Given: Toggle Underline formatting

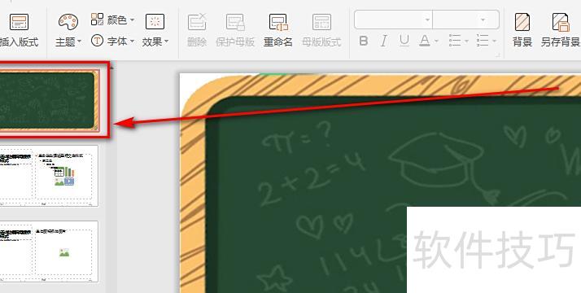Looking at the screenshot, I should (x=404, y=41).
